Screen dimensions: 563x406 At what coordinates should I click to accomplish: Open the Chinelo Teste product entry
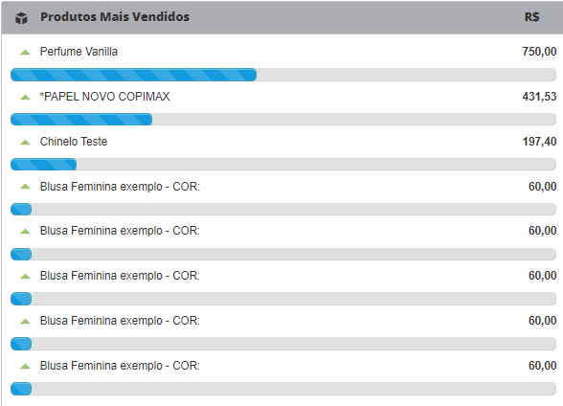(74, 142)
